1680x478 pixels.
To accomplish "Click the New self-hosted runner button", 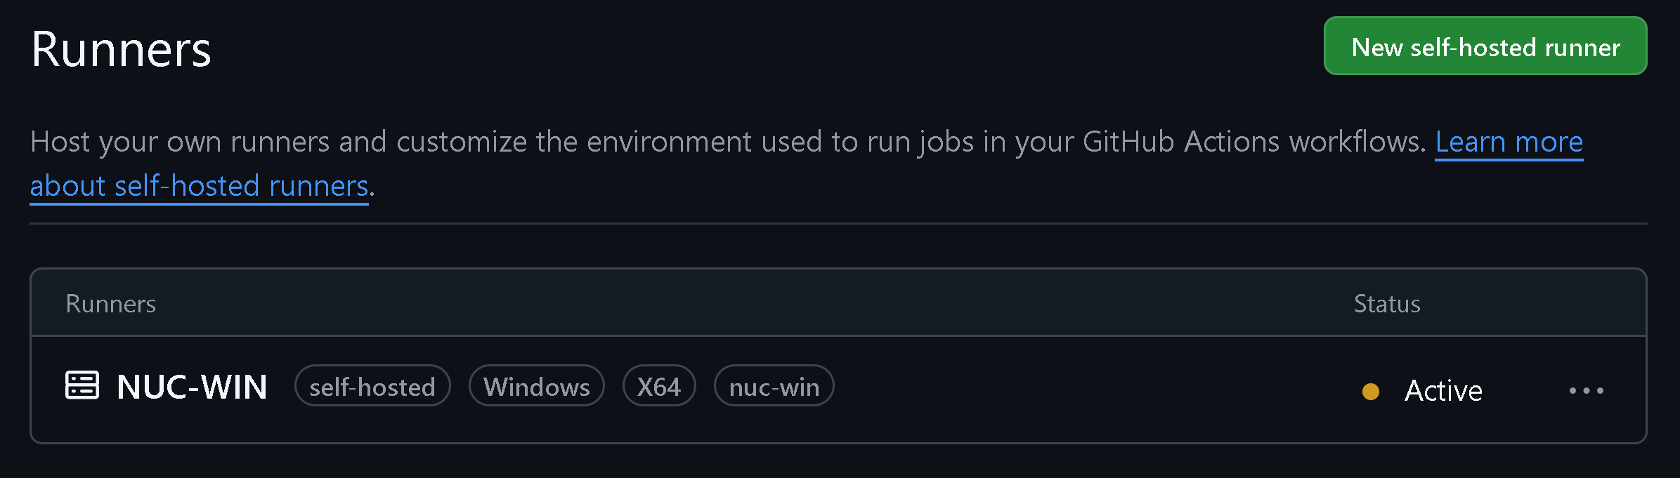I will (x=1485, y=46).
